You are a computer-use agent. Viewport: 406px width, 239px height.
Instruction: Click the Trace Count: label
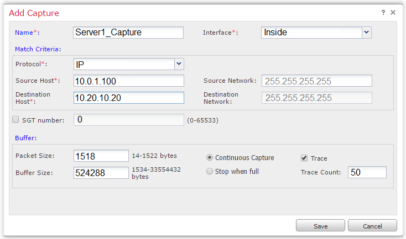tap(321, 172)
